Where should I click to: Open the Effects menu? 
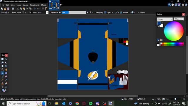[44, 5]
